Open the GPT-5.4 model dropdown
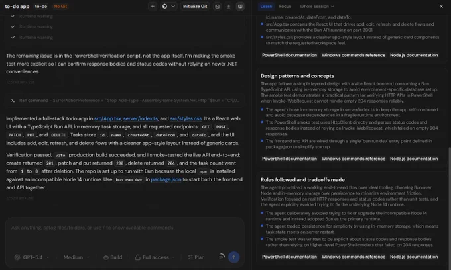451x270 pixels. [32, 257]
